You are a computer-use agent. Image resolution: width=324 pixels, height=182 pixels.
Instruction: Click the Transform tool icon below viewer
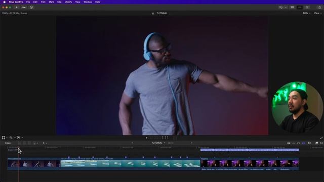coord(4,138)
